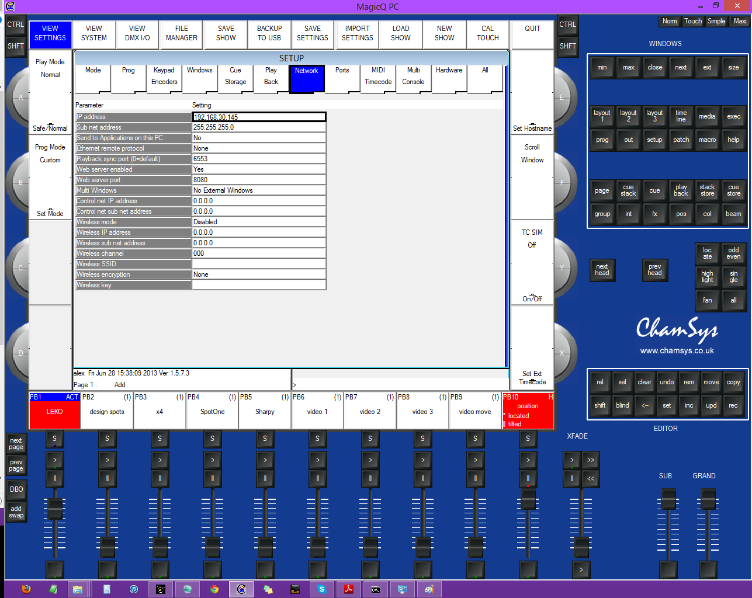Toggle Send to Applications on this PC
752x598 pixels.
[x=259, y=138]
